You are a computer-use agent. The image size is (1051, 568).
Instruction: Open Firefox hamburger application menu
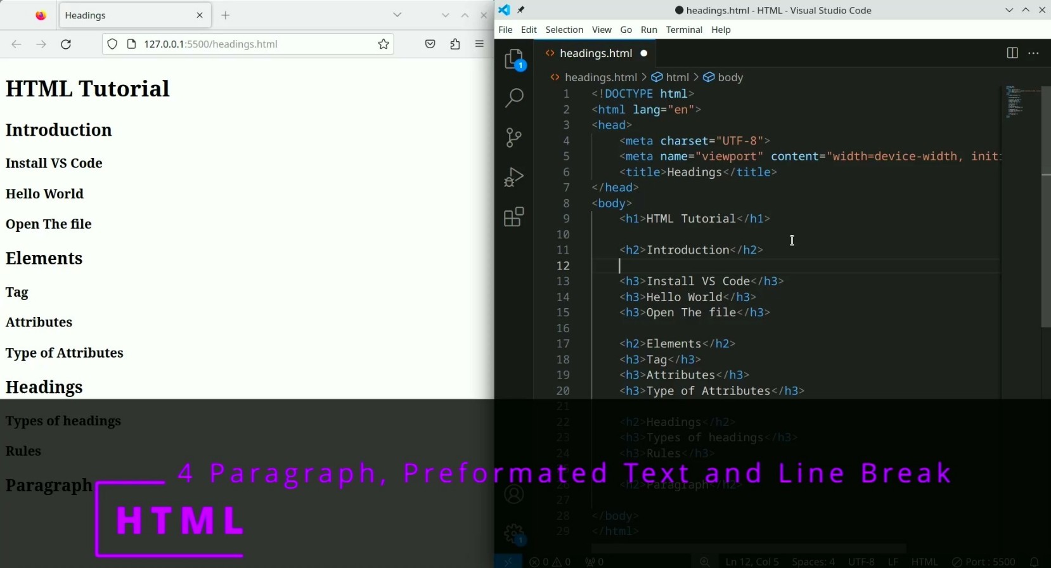(x=480, y=44)
